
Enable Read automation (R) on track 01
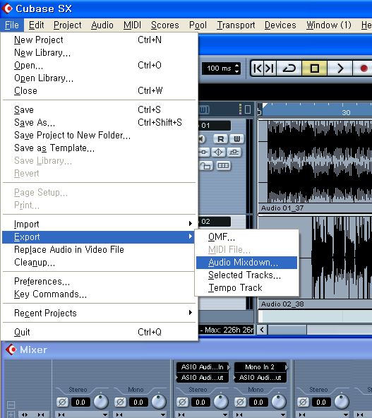tap(220, 139)
